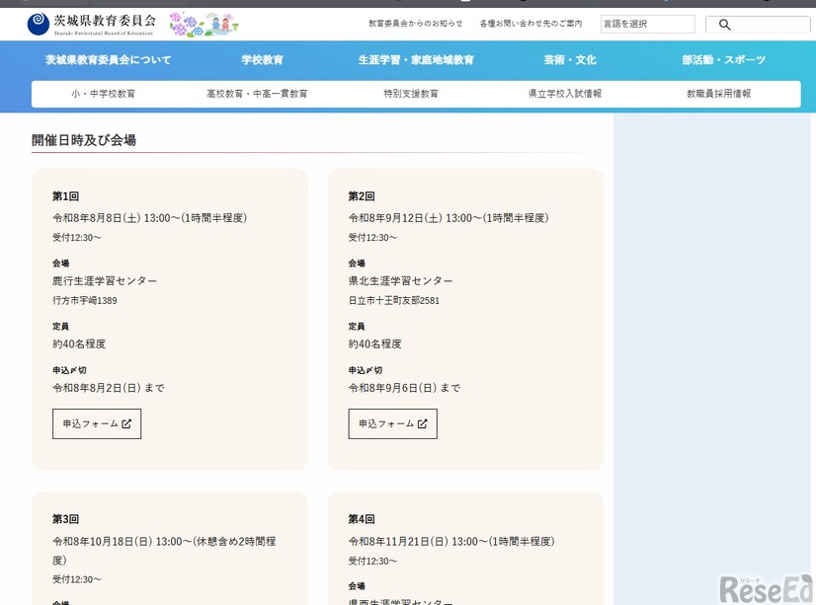Click the 第3回 card title
The height and width of the screenshot is (605, 816).
pos(65,519)
